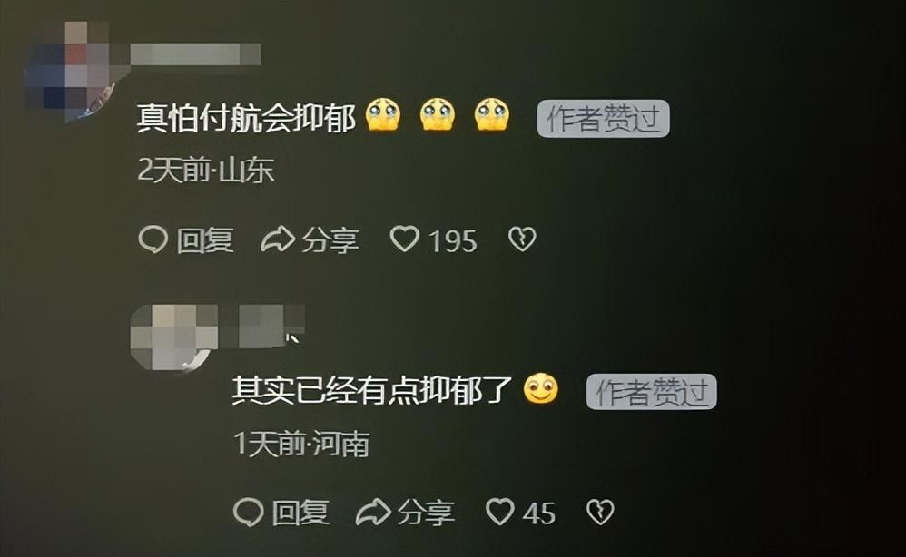Screen dimensions: 906x557
Task: Click 分享 text under the first comment
Action: click(330, 240)
